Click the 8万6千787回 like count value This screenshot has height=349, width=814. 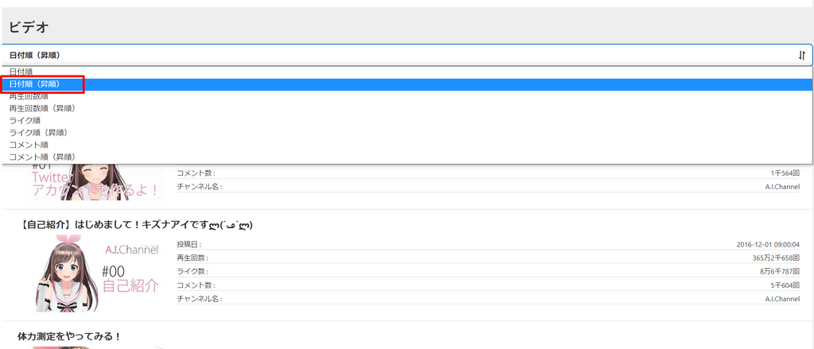point(776,271)
